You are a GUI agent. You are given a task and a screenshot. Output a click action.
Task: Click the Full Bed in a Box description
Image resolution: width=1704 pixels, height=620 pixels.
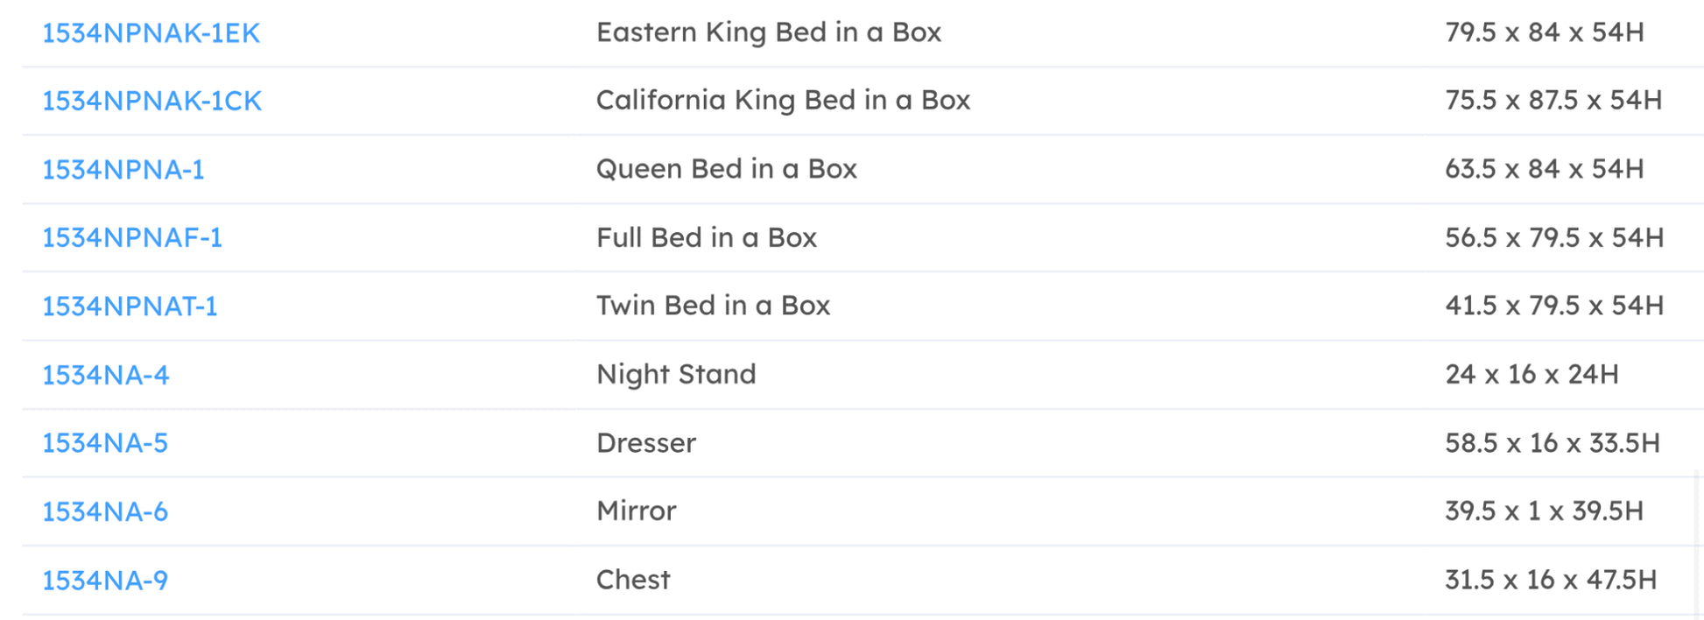(x=706, y=237)
